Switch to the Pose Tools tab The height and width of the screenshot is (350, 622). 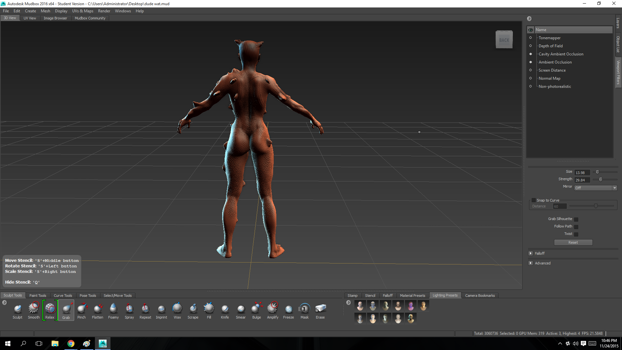(88, 296)
